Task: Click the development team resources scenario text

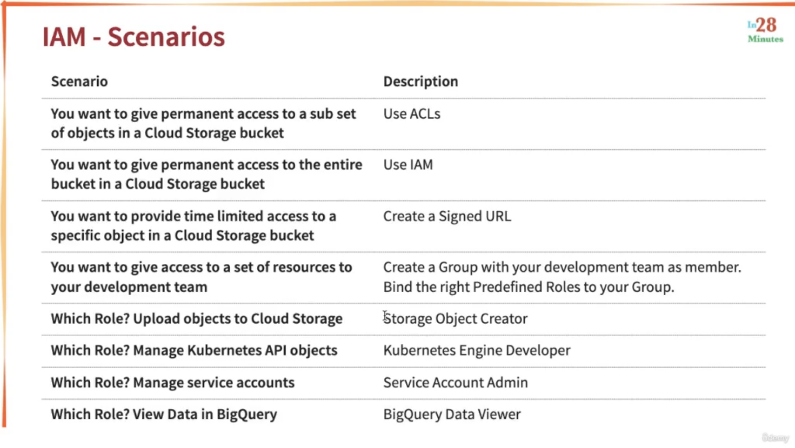Action: 202,277
